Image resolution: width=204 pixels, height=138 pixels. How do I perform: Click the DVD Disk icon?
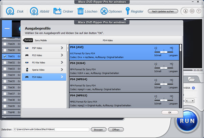(x=10, y=11)
